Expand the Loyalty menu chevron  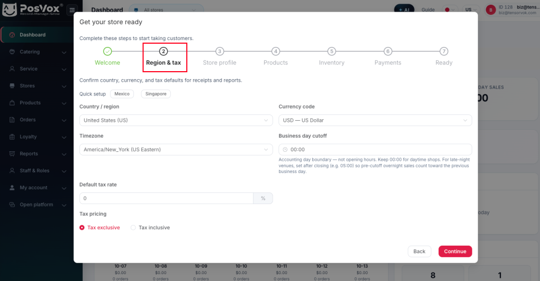point(64,137)
